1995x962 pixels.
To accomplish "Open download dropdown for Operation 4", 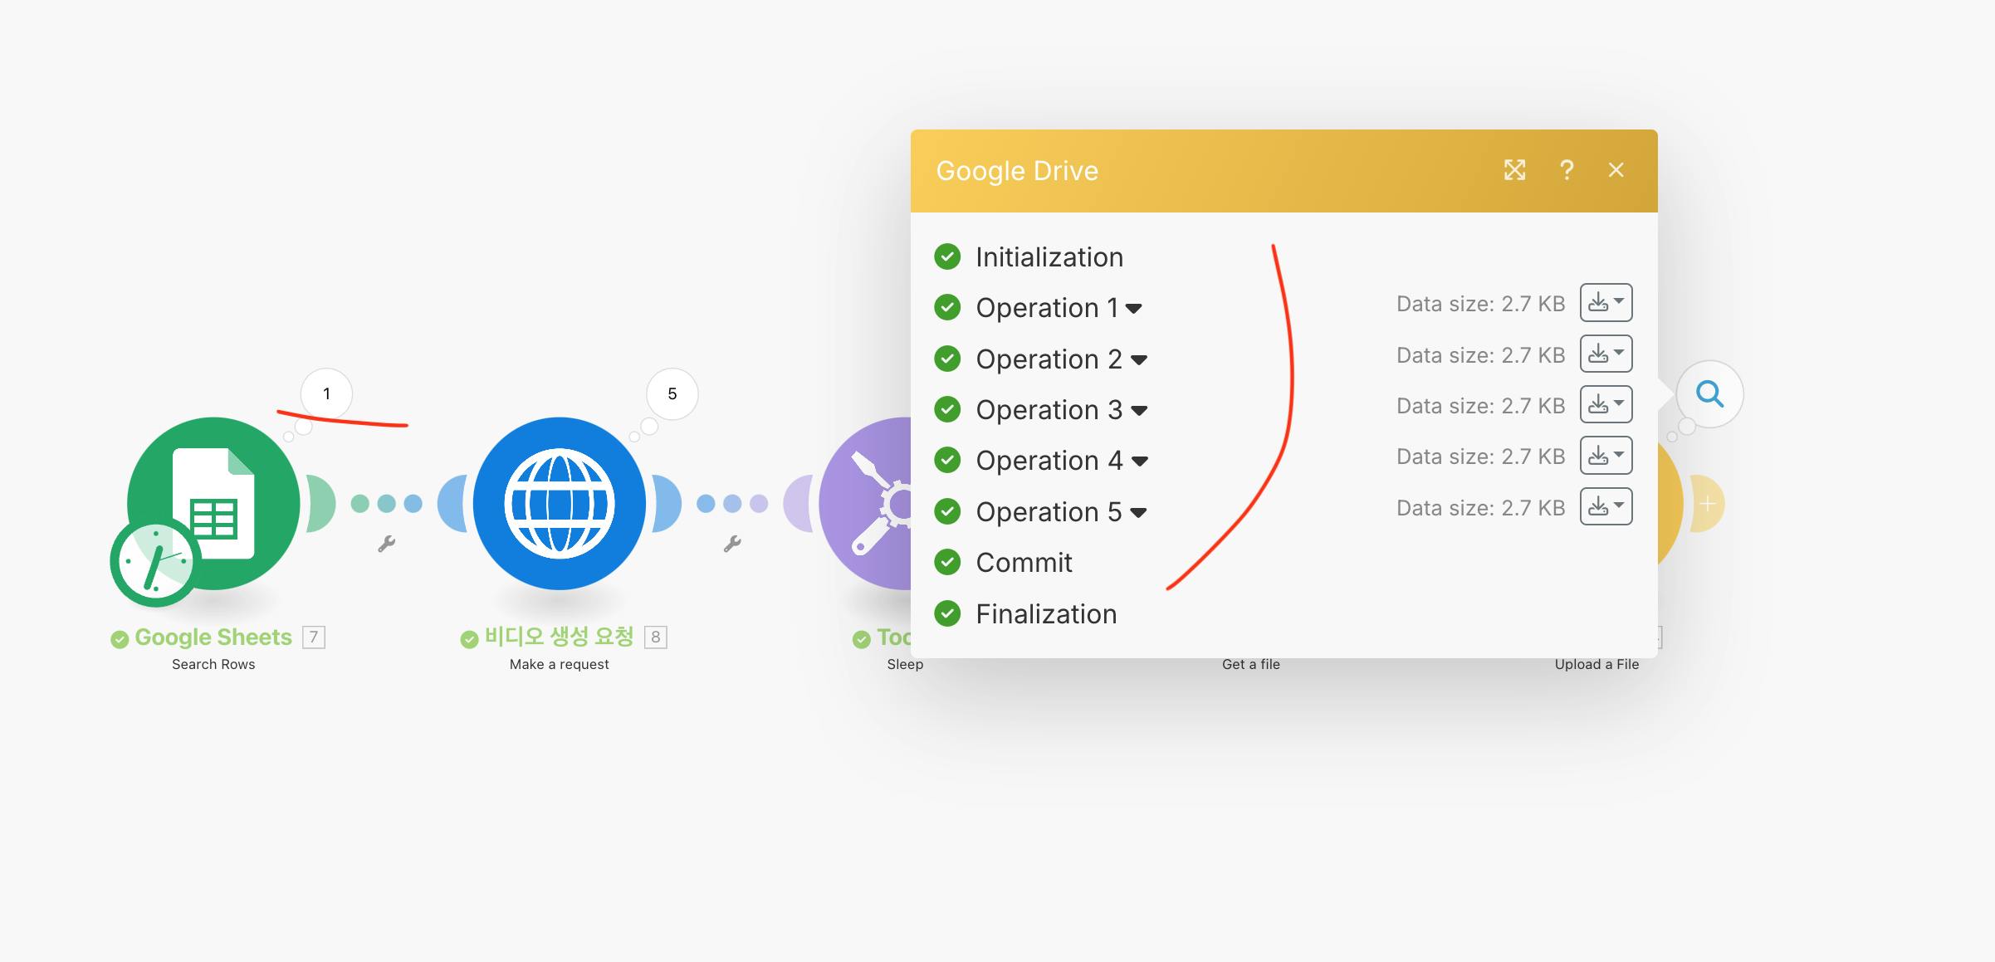I will [x=1606, y=456].
